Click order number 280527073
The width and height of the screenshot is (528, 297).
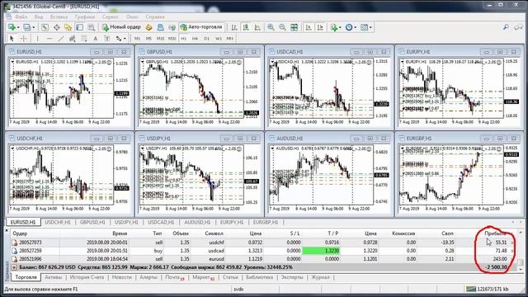point(31,243)
